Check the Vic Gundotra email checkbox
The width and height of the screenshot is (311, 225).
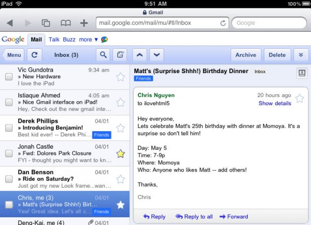pyautogui.click(x=9, y=77)
